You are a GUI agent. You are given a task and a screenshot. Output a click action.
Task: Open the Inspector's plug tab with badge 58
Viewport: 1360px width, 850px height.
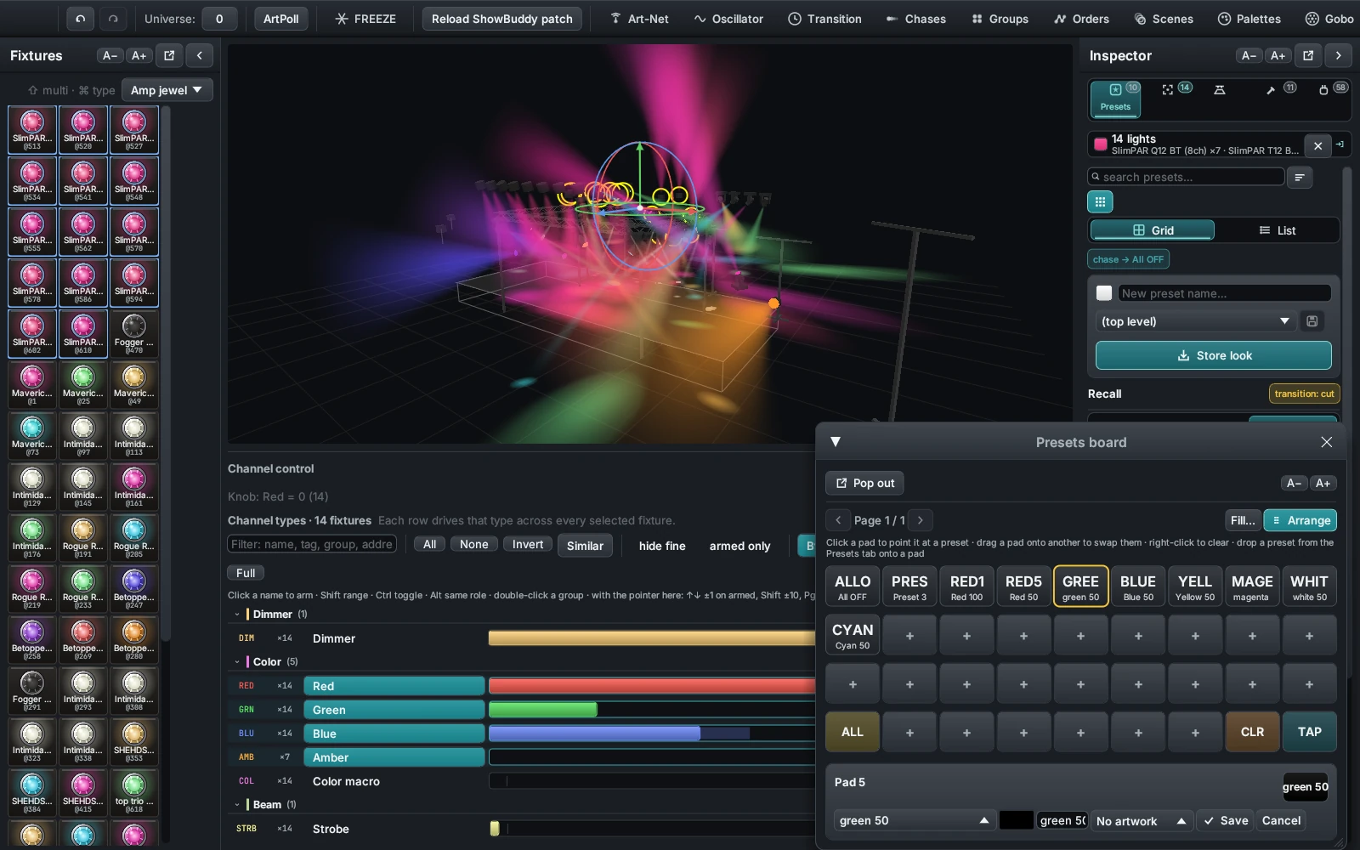click(1332, 89)
